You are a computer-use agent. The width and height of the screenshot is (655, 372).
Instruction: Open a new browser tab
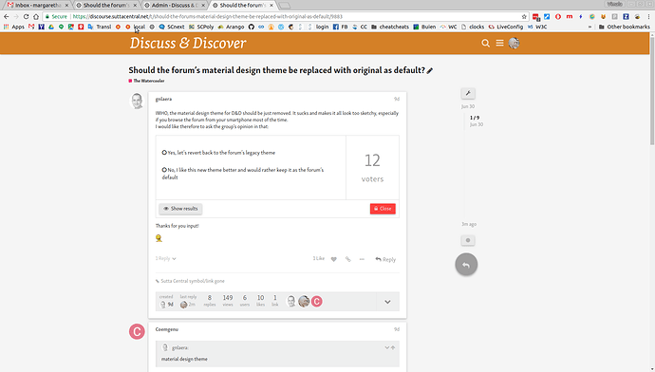click(285, 6)
